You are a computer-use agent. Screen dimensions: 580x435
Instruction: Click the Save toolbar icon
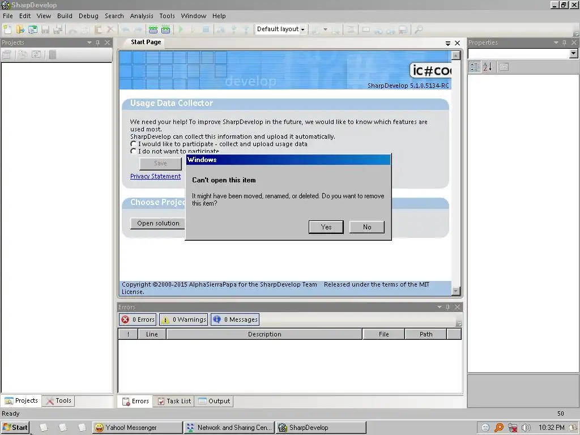(x=45, y=29)
